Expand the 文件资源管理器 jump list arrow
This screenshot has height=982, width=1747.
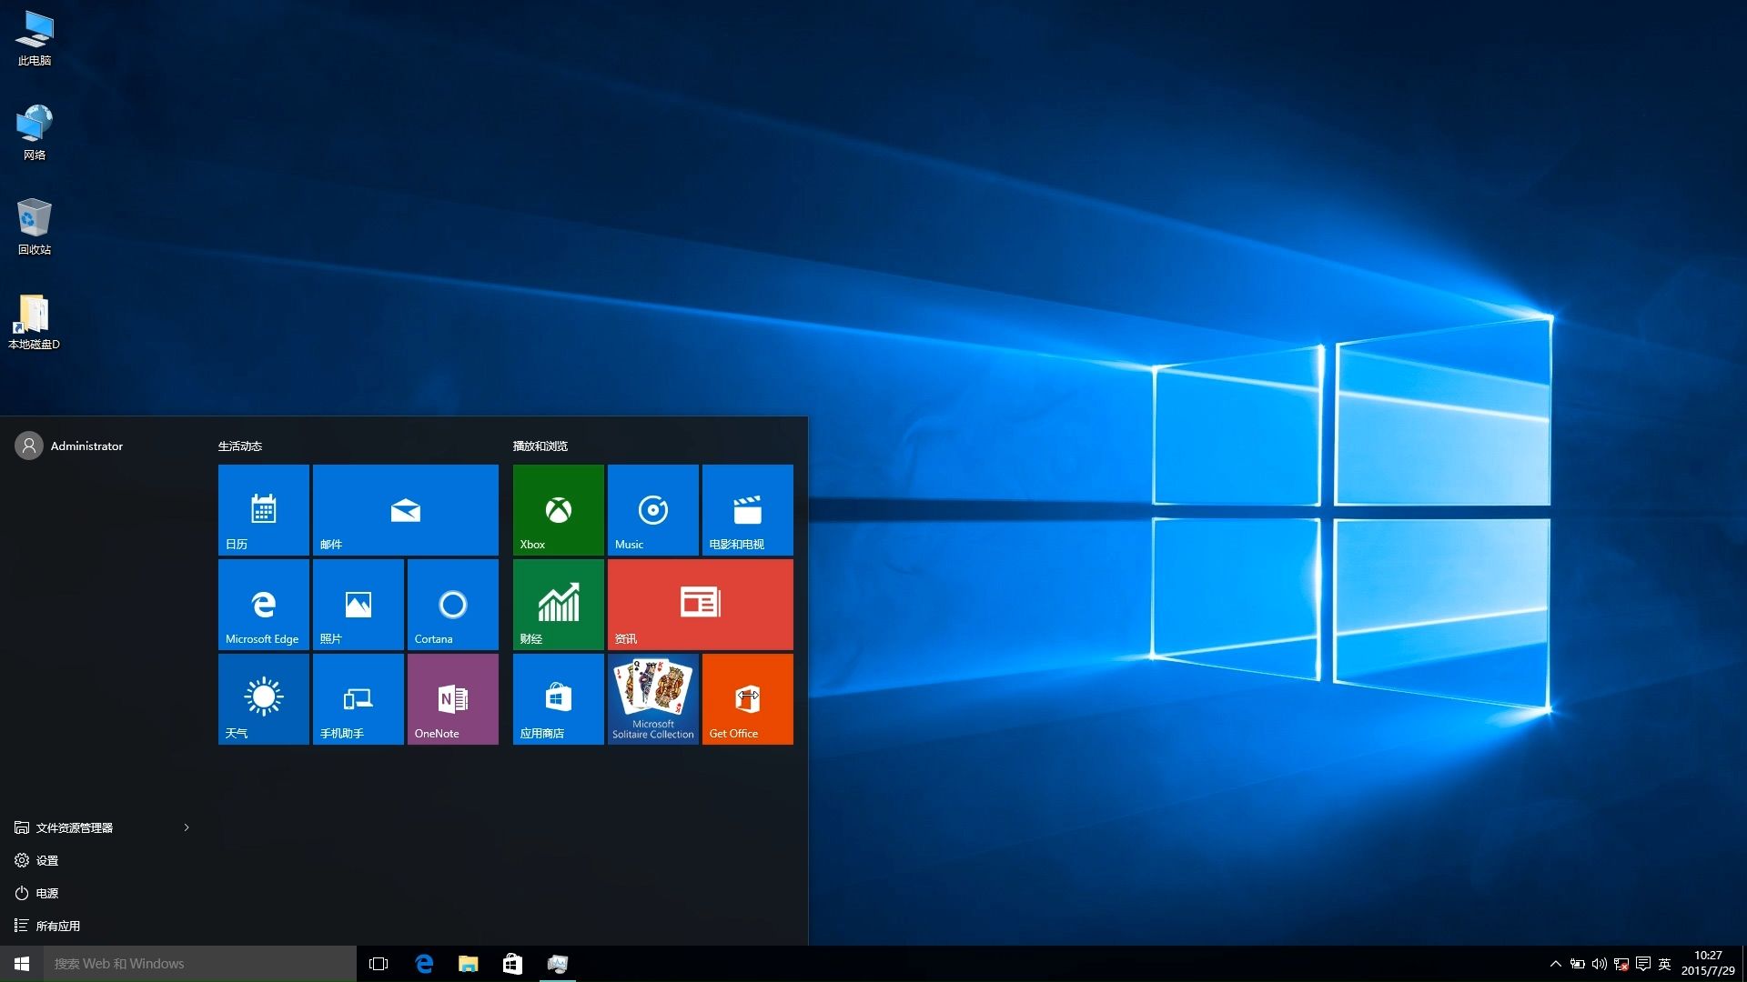pyautogui.click(x=187, y=827)
